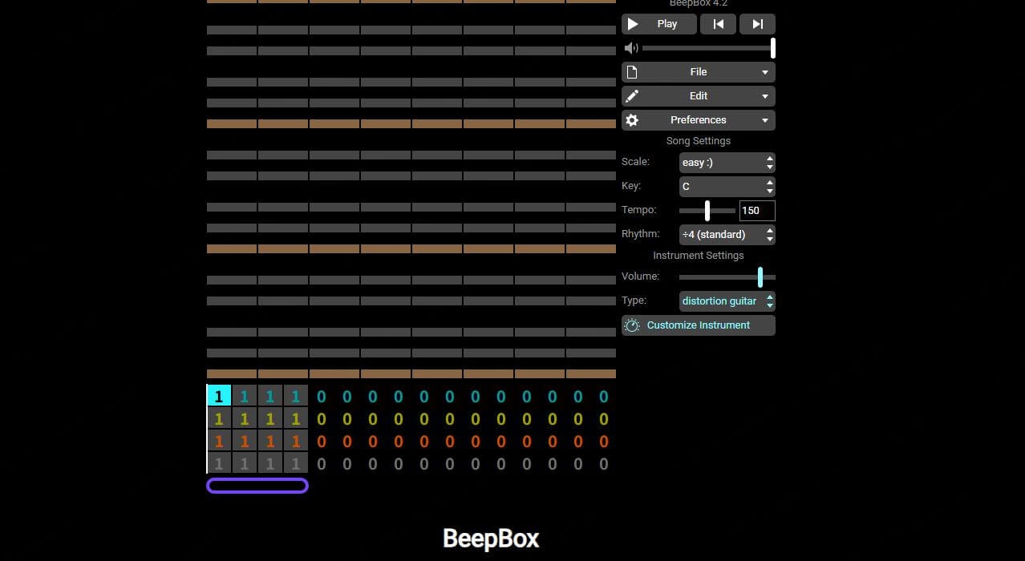This screenshot has height=561, width=1025.
Task: Select fifth bar pattern 0 in gray channel
Action: tap(322, 463)
